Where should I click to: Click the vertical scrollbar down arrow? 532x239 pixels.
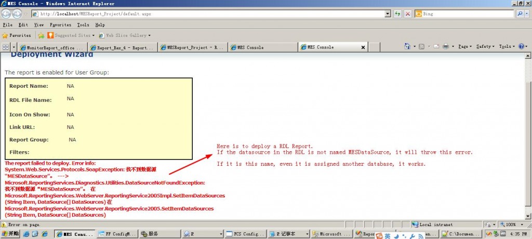(528, 216)
